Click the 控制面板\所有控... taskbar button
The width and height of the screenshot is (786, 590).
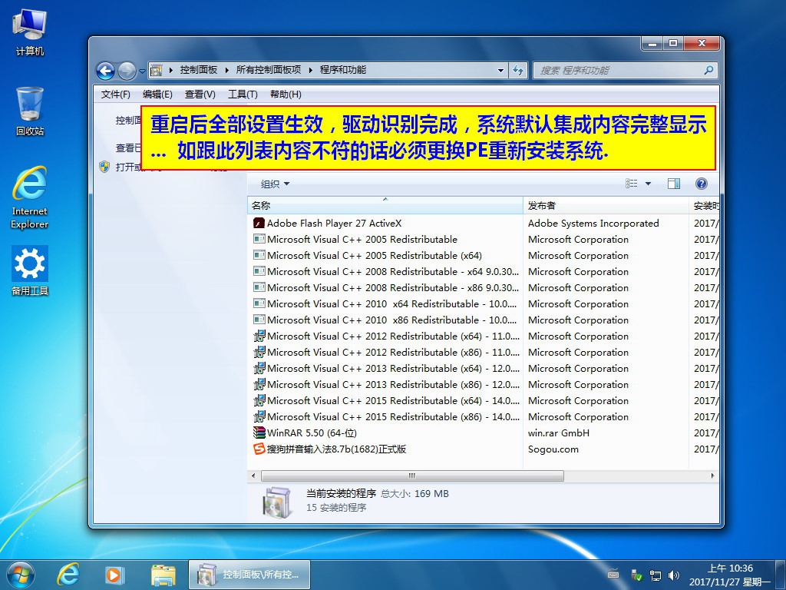tap(249, 575)
